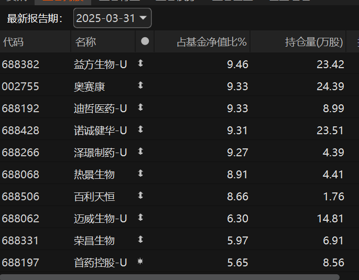Open stock name 迈威生物-U
Viewport: 359px width, 280px height.
coord(100,218)
